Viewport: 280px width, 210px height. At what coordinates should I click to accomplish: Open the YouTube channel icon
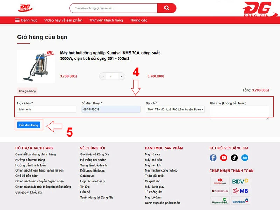click(223, 158)
